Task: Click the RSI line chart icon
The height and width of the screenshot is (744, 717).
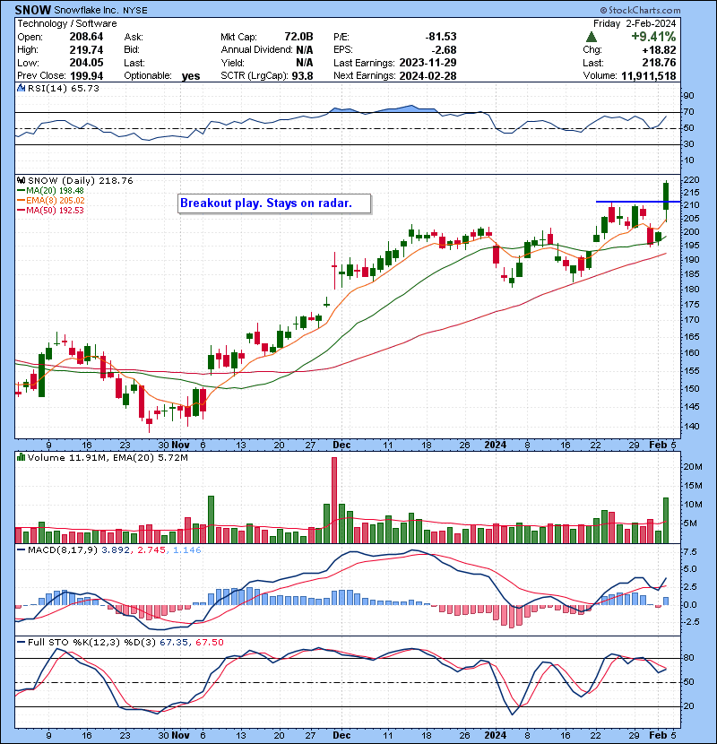Action: click(22, 88)
